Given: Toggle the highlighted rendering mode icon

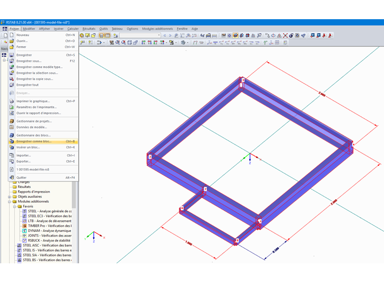Looking at the screenshot, I should (x=235, y=35).
